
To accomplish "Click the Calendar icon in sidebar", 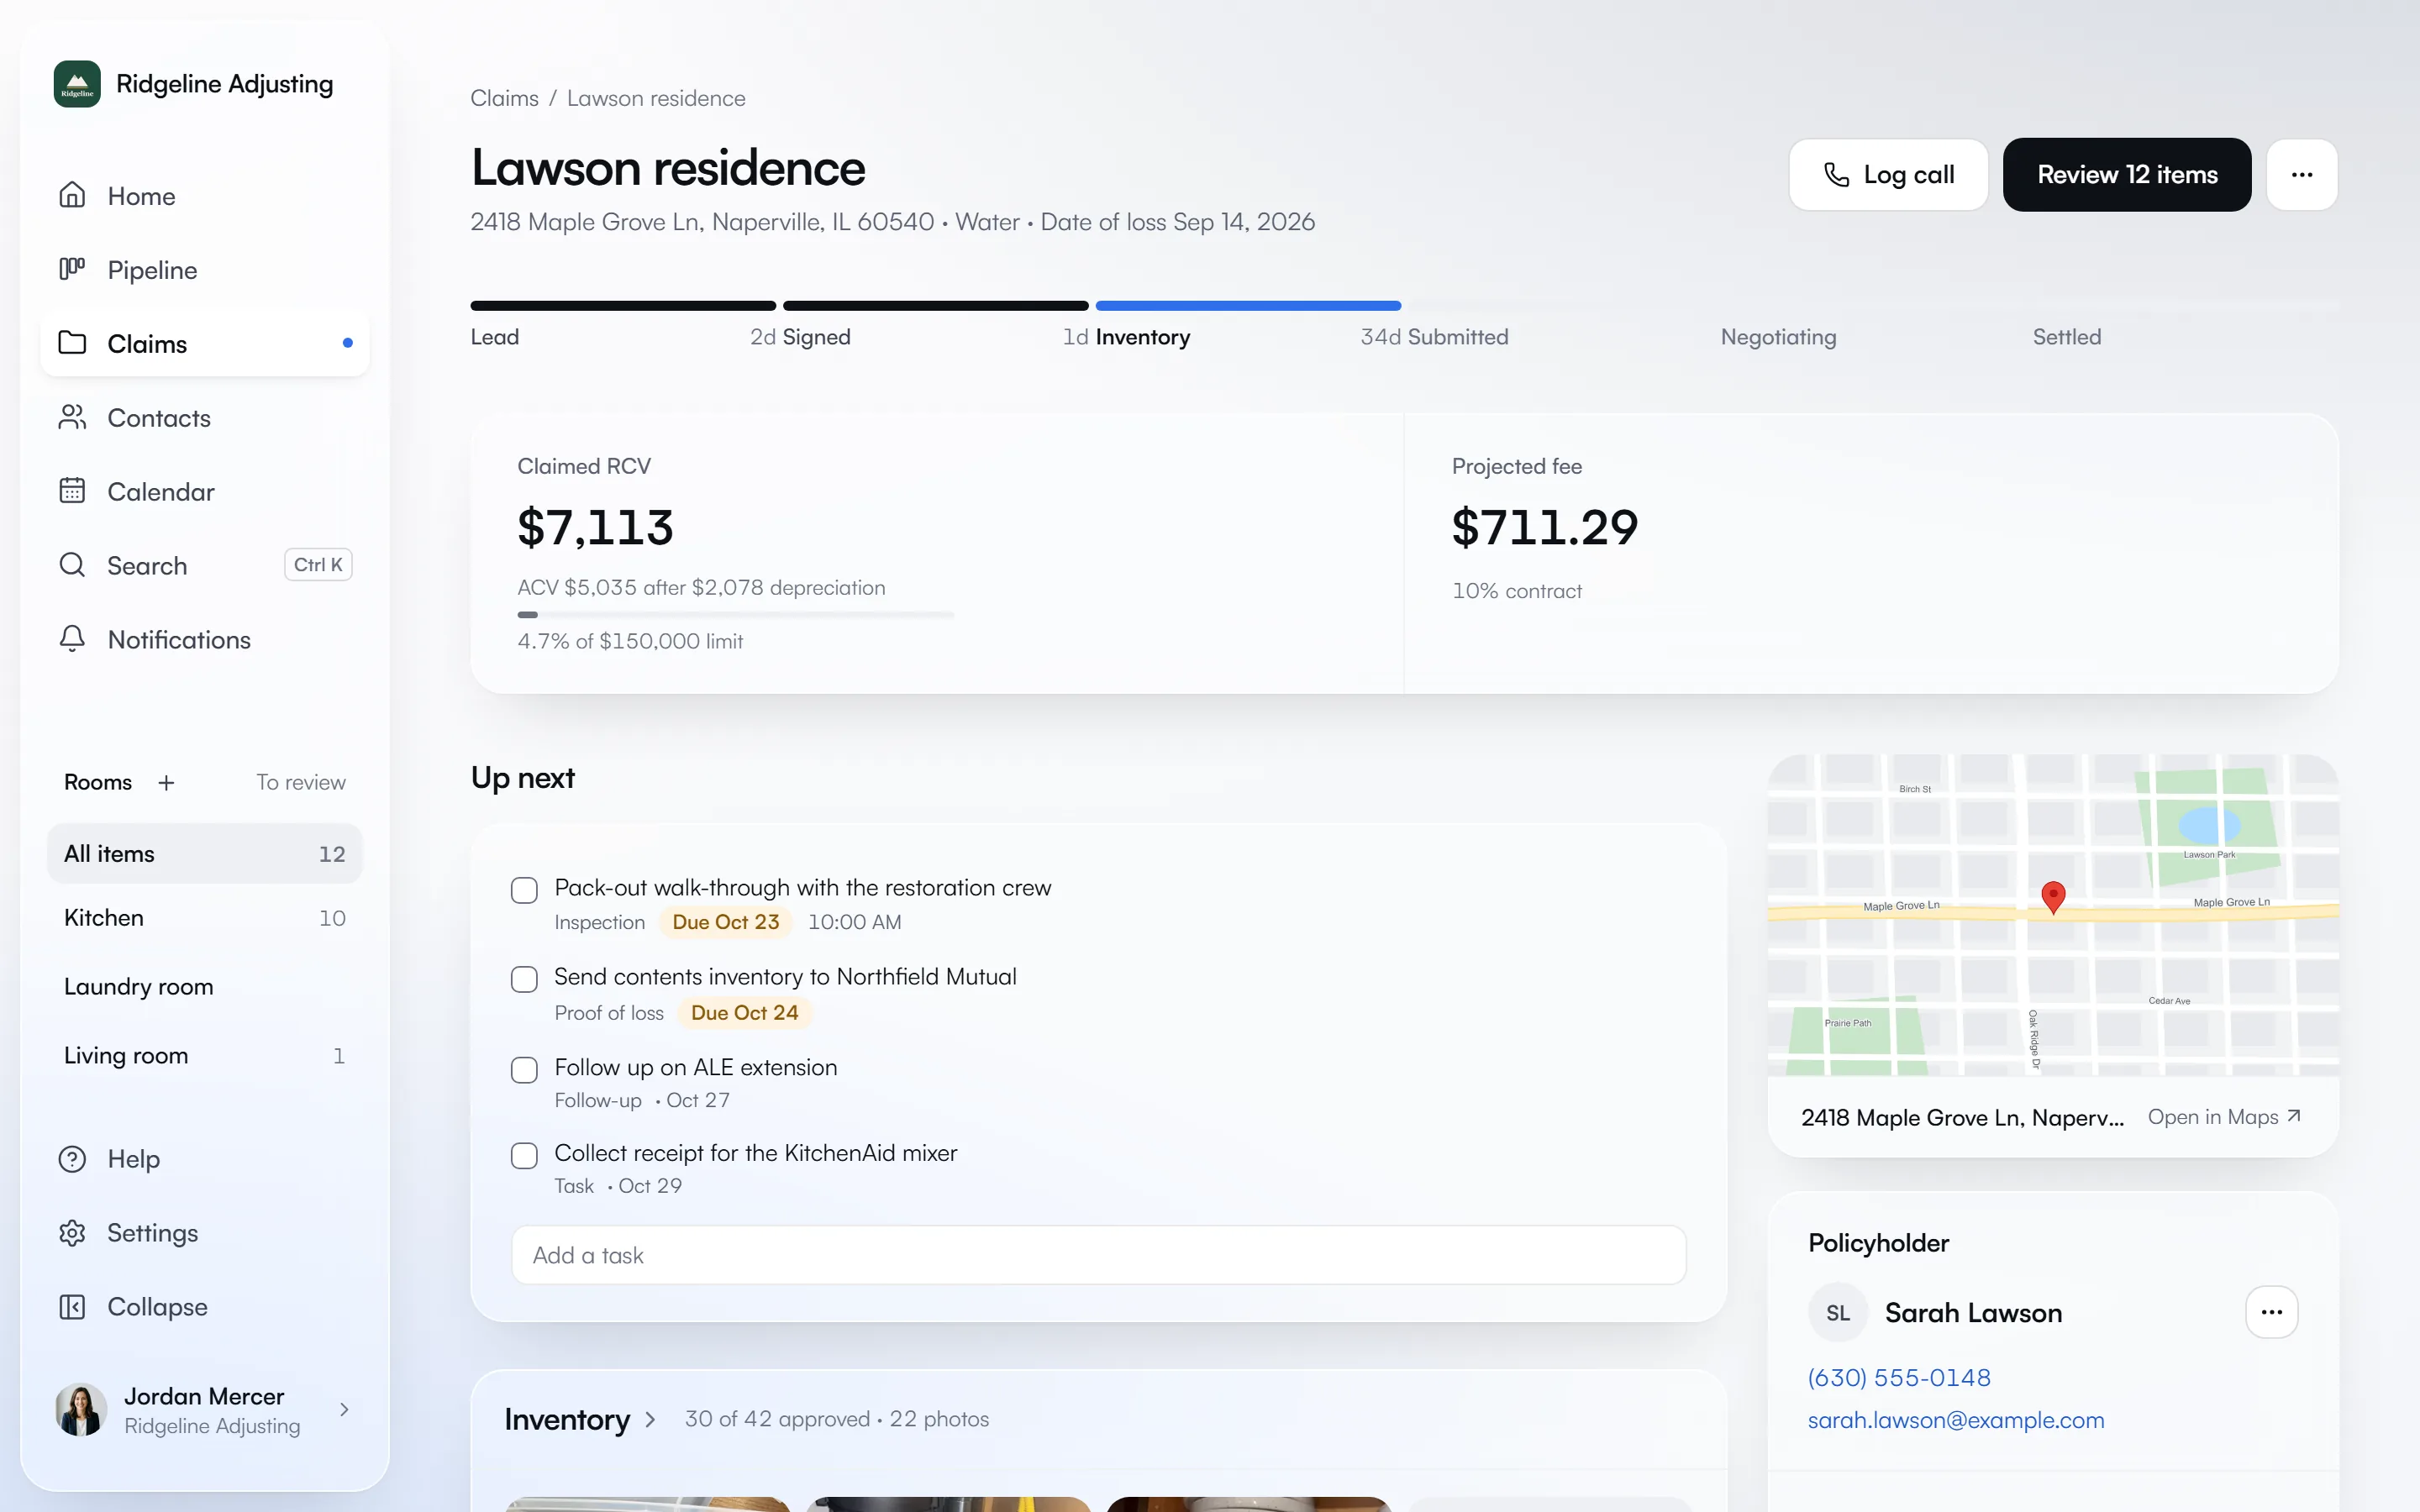I will click(x=72, y=491).
